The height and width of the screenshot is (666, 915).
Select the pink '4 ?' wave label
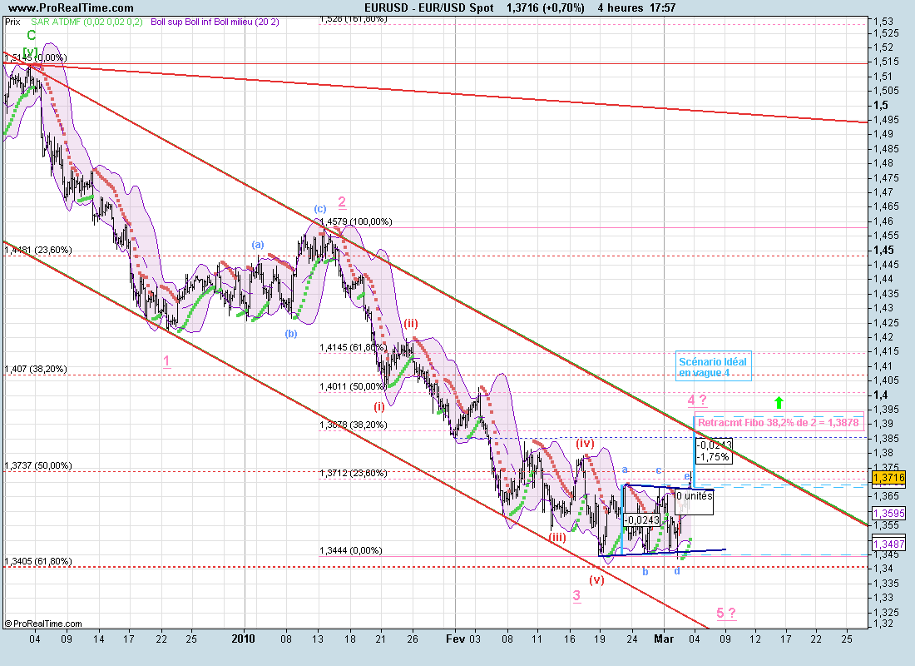pyautogui.click(x=697, y=400)
